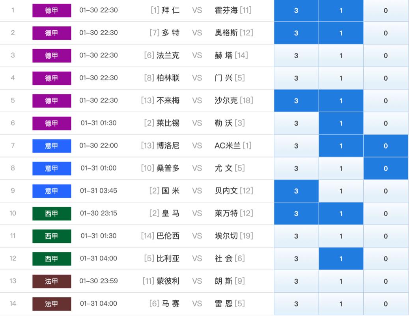The image size is (409, 316).
Task: Click home team name 皇马
Action: pos(171,213)
